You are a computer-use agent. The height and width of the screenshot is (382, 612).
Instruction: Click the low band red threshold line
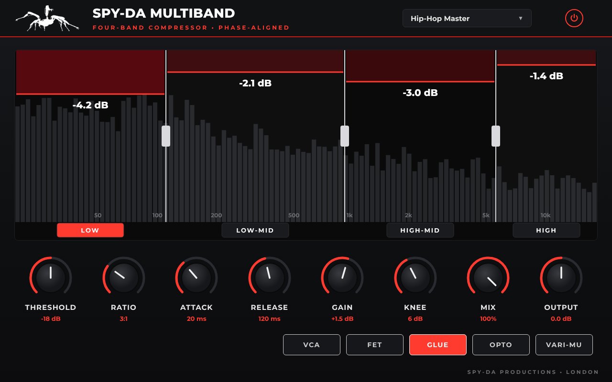point(90,94)
